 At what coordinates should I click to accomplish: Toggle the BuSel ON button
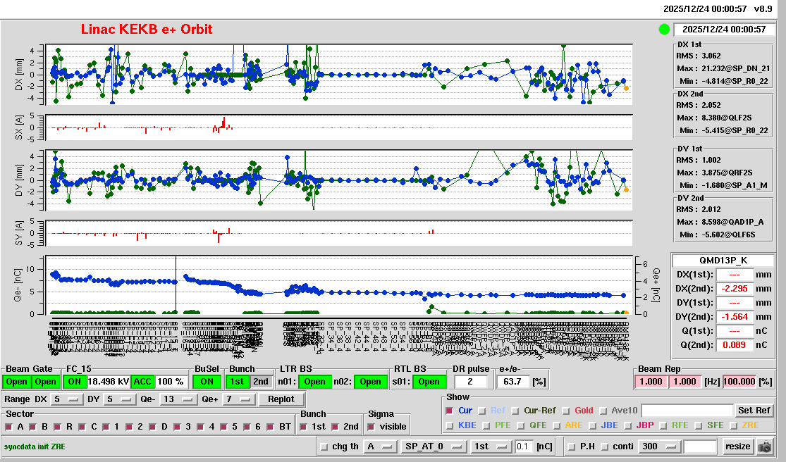(x=207, y=382)
